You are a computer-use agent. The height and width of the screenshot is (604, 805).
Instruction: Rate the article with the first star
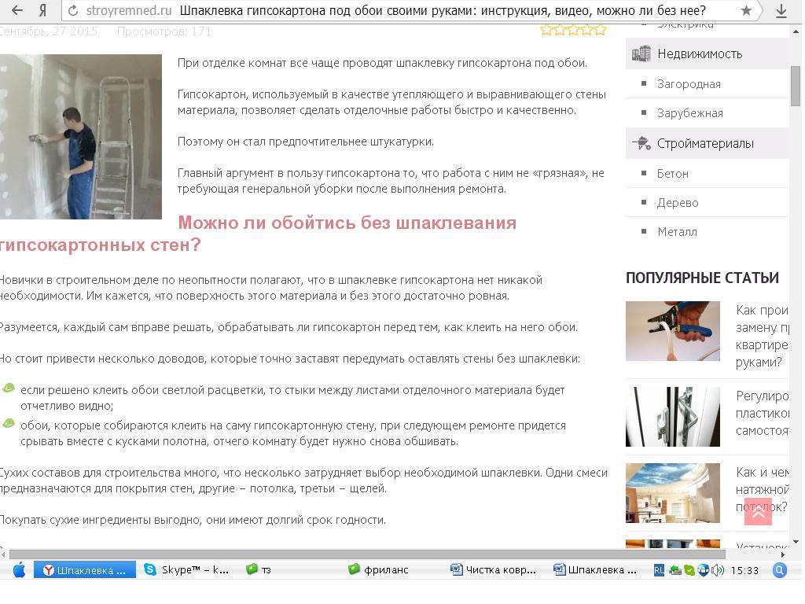(546, 31)
